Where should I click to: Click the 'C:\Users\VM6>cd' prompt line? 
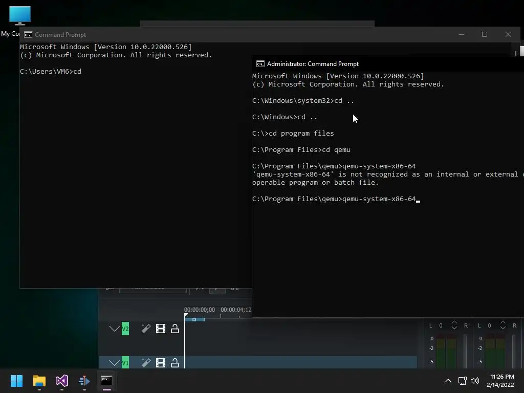[x=51, y=72]
